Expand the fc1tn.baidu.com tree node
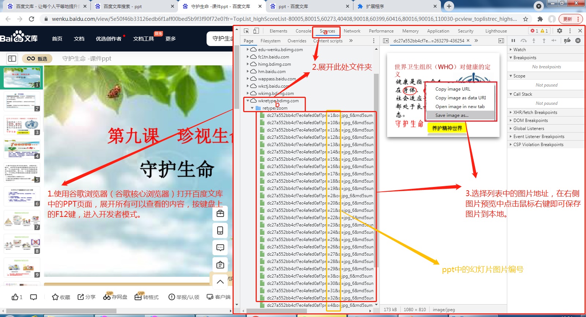Image resolution: width=586 pixels, height=317 pixels. pos(248,57)
